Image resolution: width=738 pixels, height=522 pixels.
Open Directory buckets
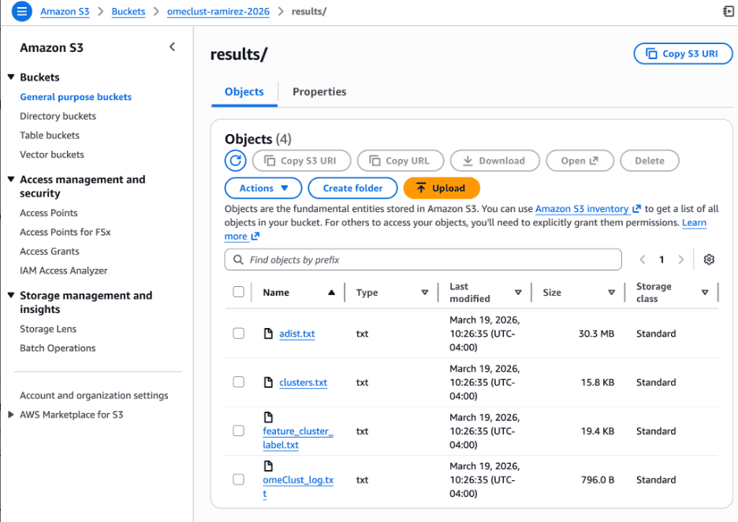(58, 116)
